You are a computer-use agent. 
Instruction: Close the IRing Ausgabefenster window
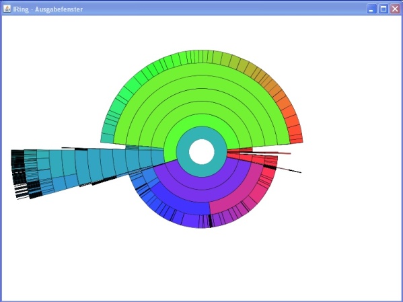tap(395, 9)
